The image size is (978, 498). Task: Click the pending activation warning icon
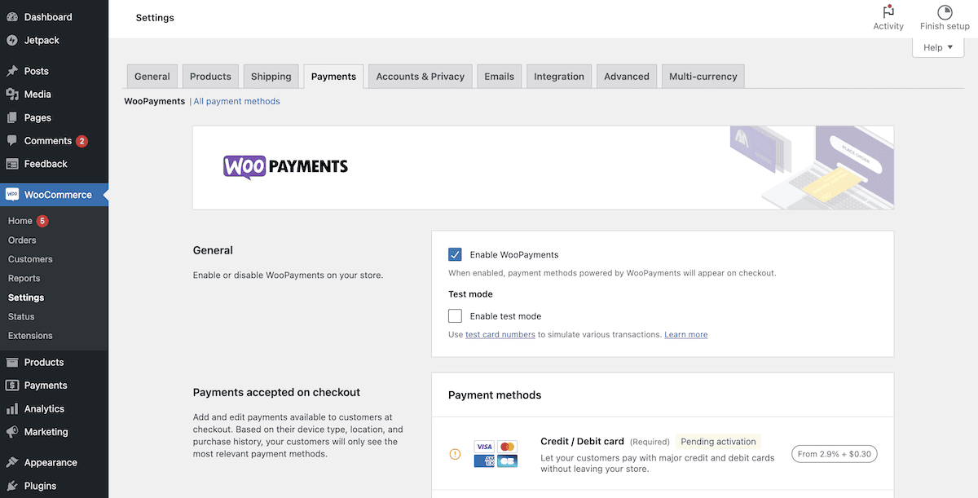click(455, 454)
